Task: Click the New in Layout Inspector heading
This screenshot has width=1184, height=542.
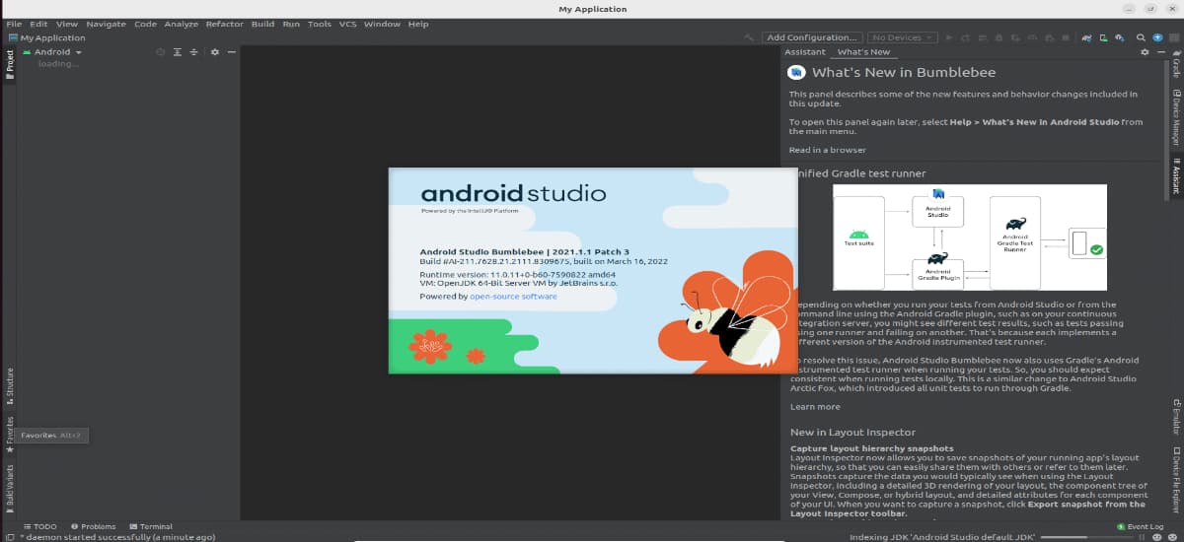Action: point(852,433)
